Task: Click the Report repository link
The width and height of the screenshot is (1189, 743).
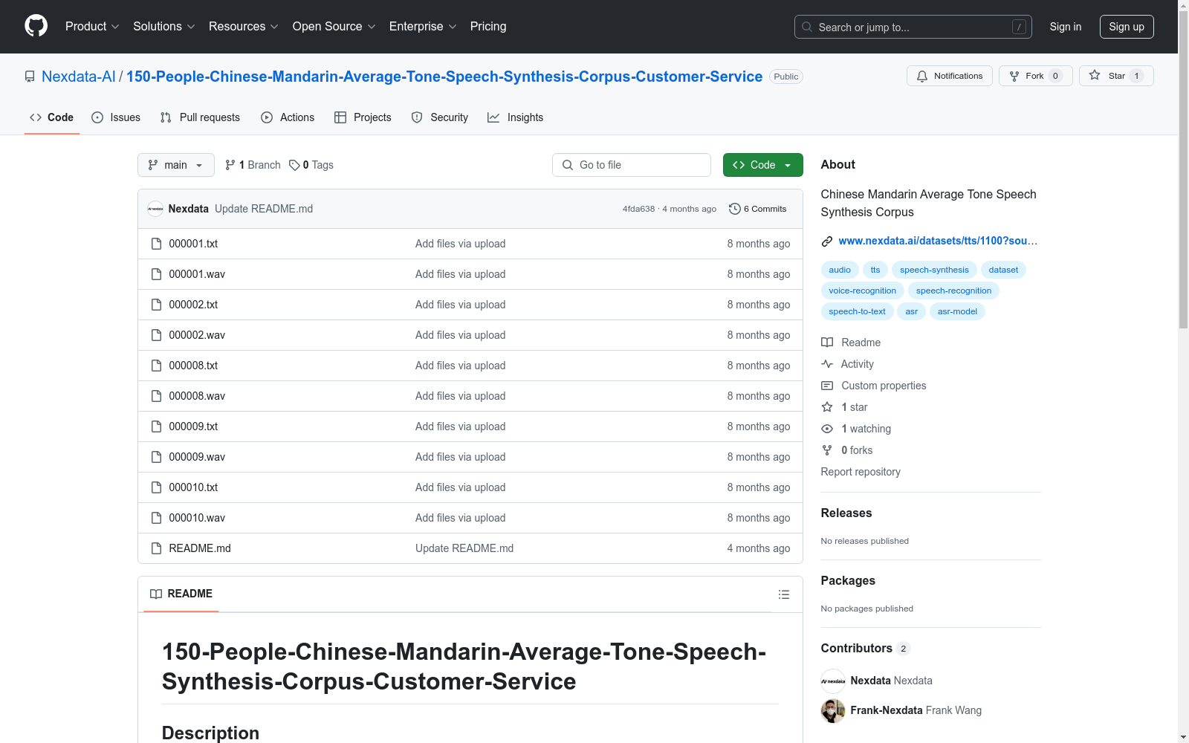Action: point(861,472)
